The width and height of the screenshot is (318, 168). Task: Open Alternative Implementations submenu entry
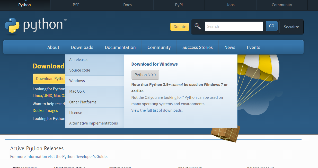[x=95, y=123]
